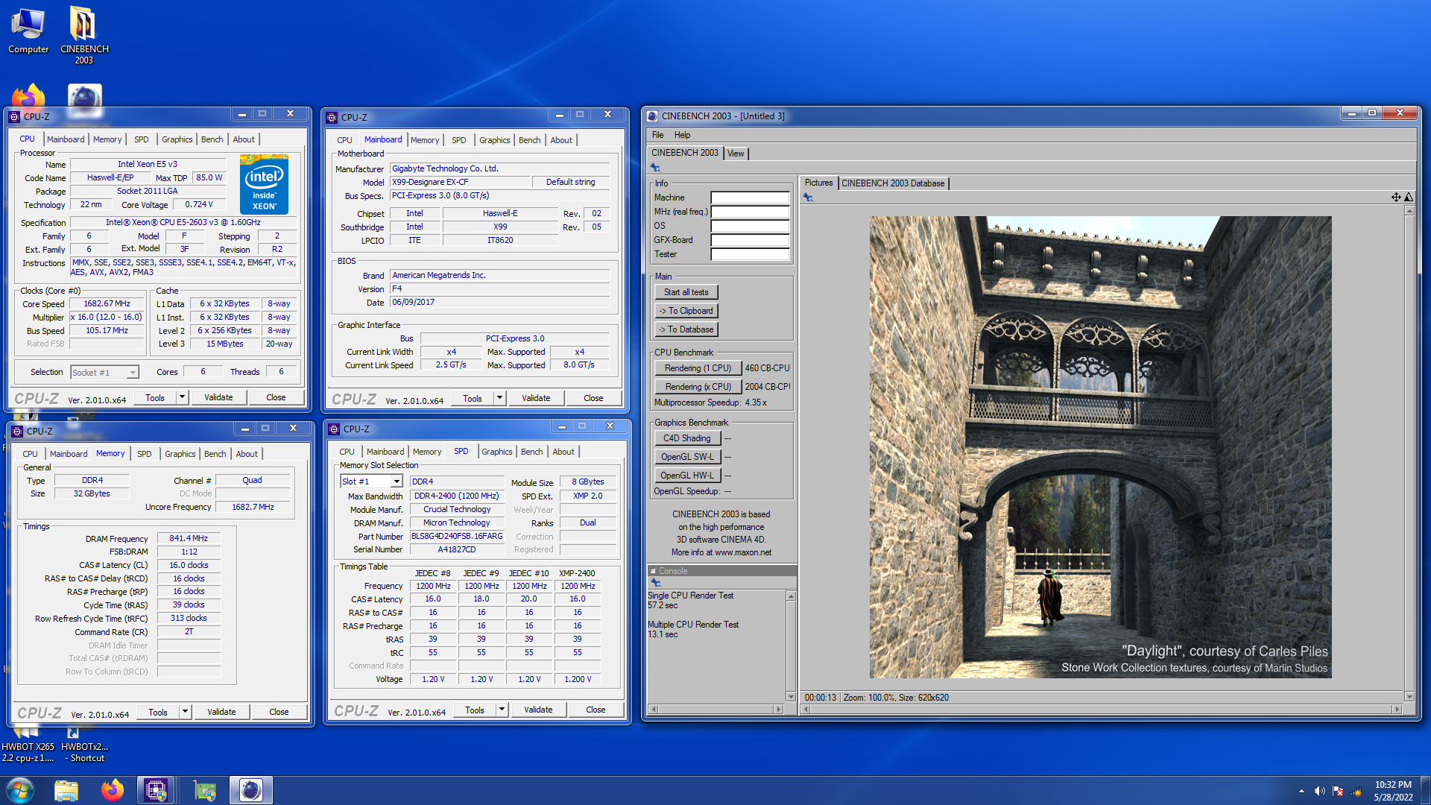The image size is (1431, 805).
Task: Click the Console section collapse icon
Action: 653,571
